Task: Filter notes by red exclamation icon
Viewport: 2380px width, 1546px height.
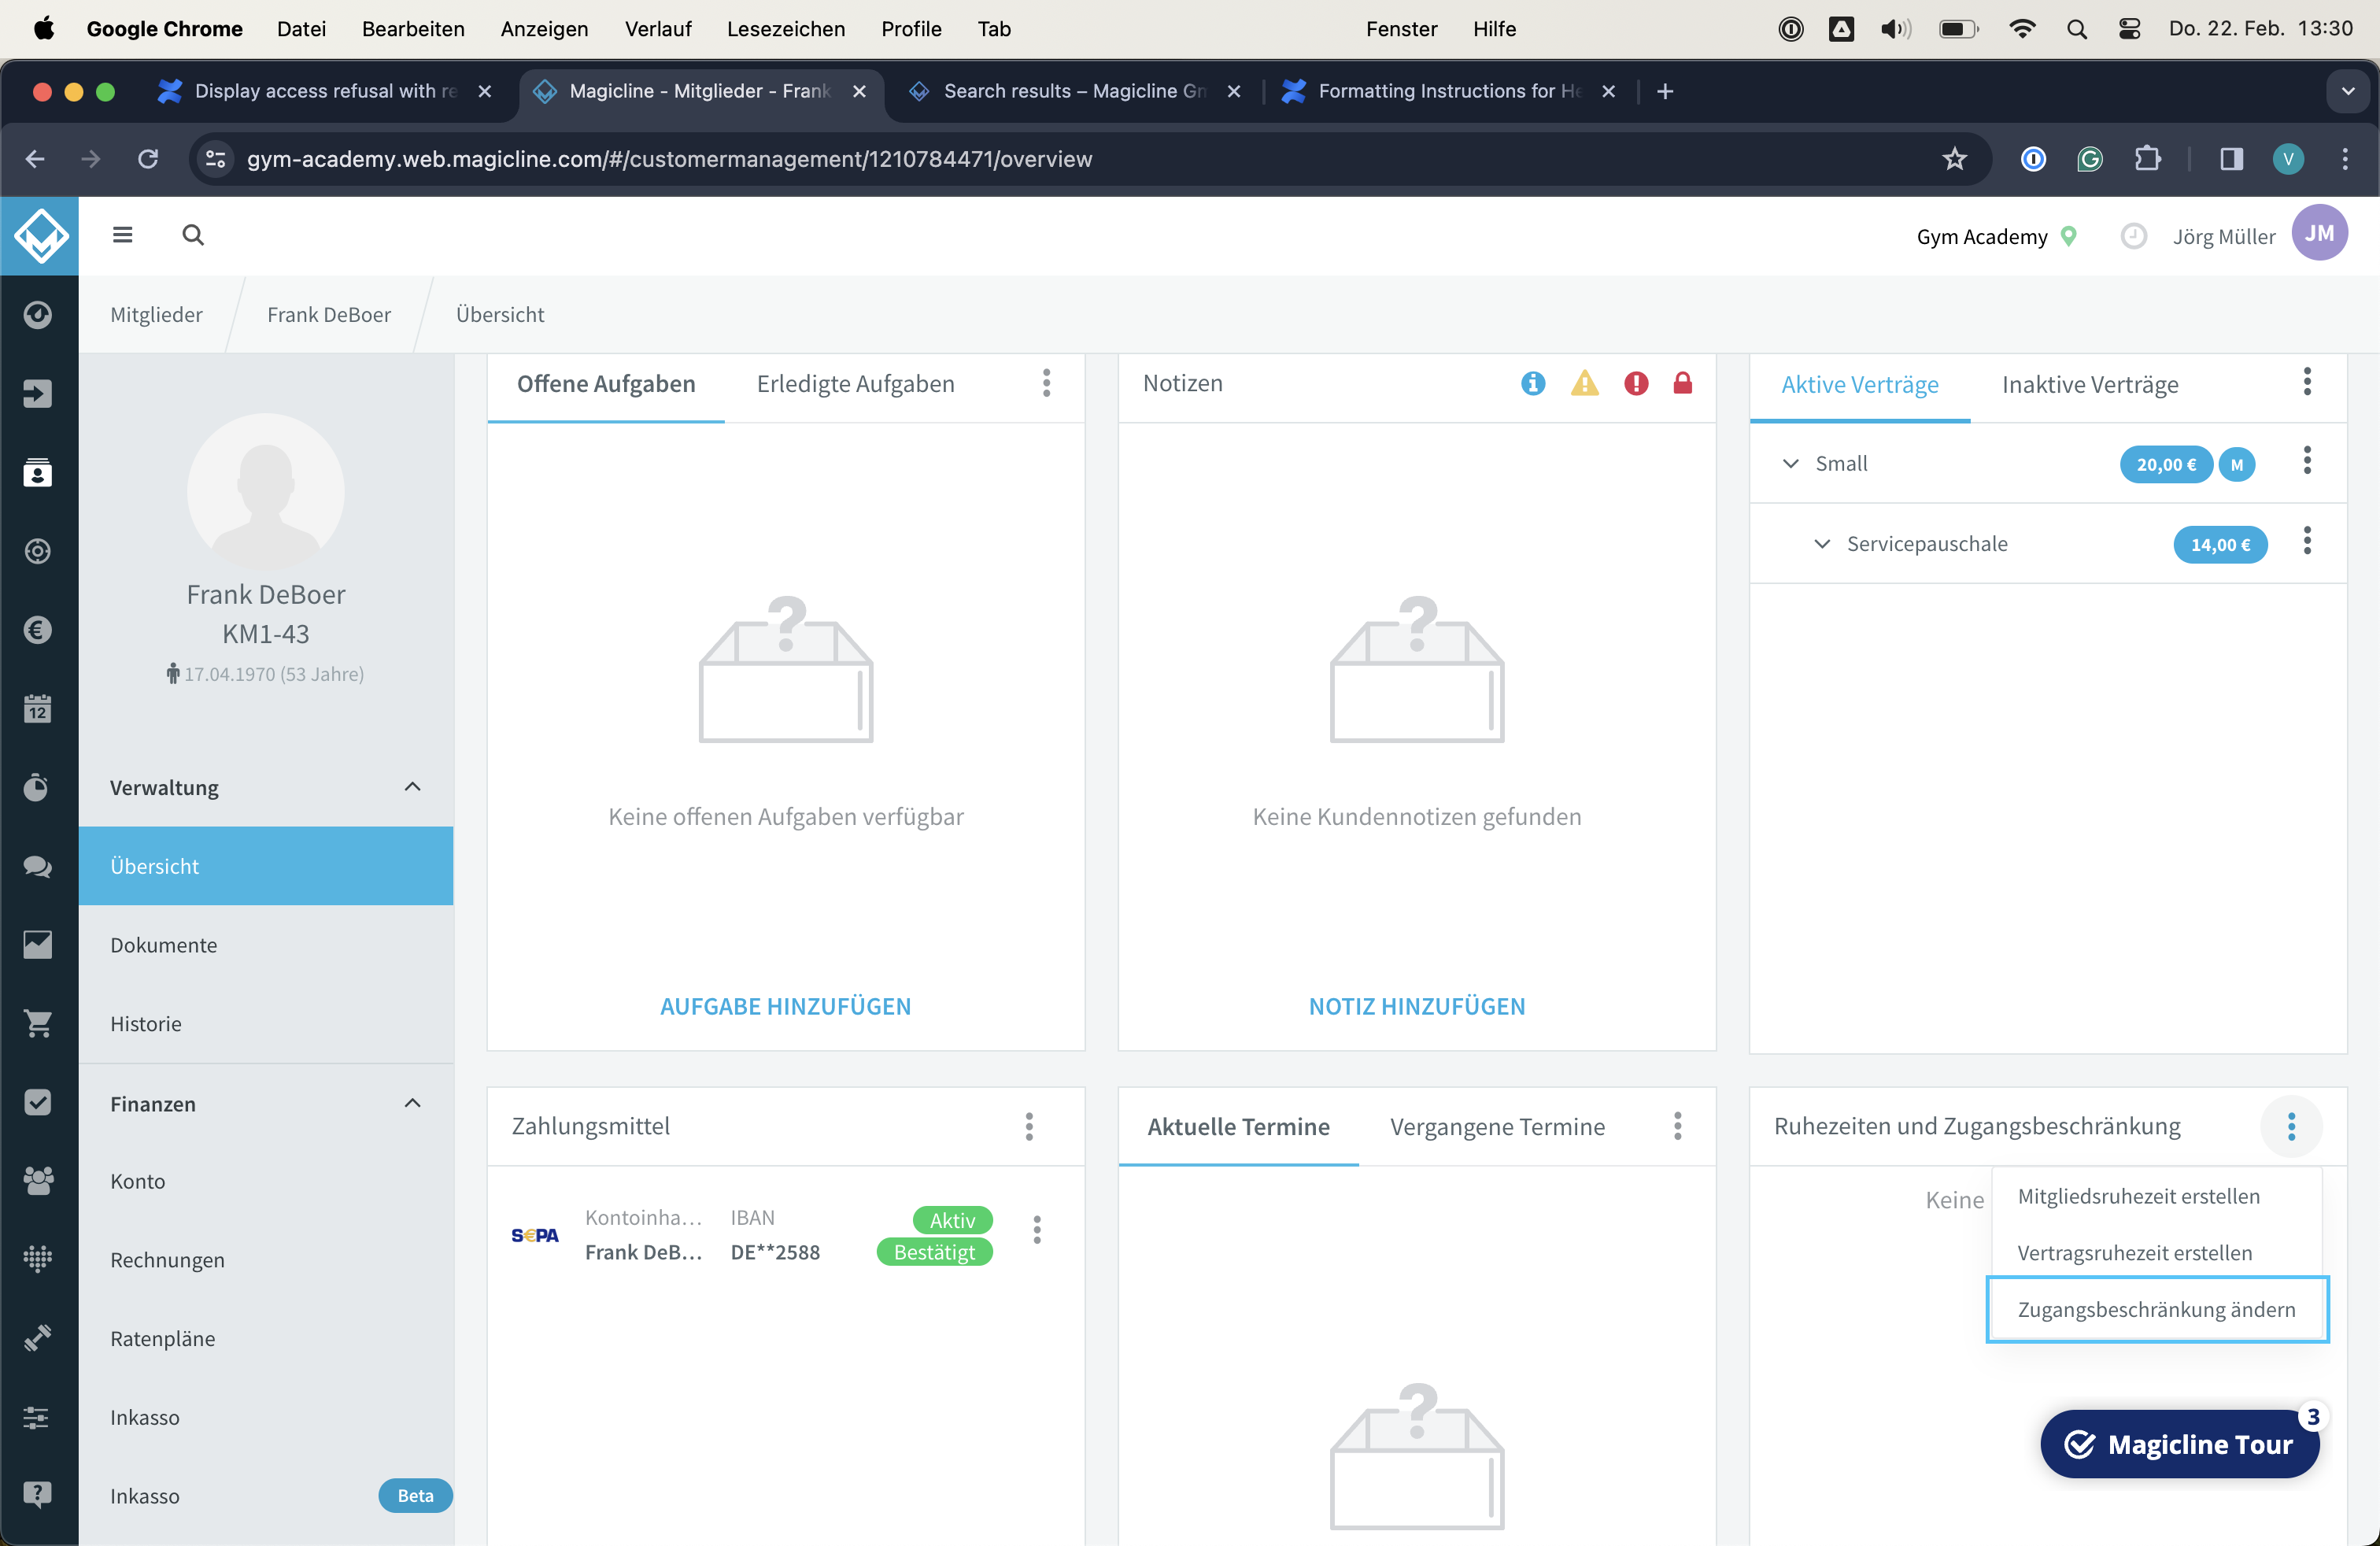Action: tap(1635, 383)
